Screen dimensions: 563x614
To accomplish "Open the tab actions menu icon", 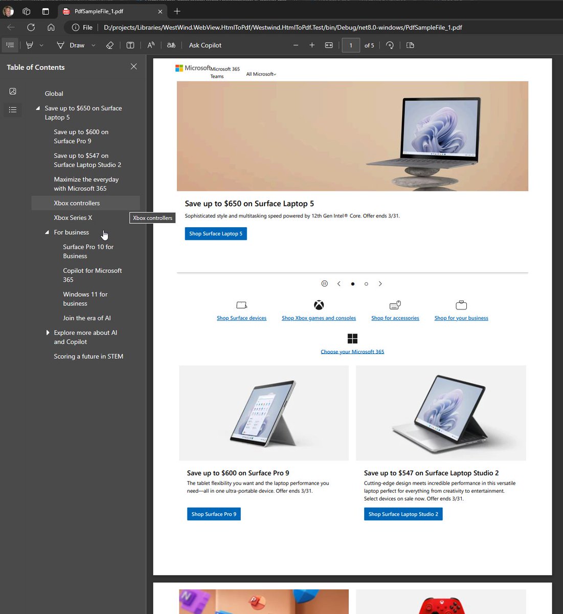I will [46, 11].
